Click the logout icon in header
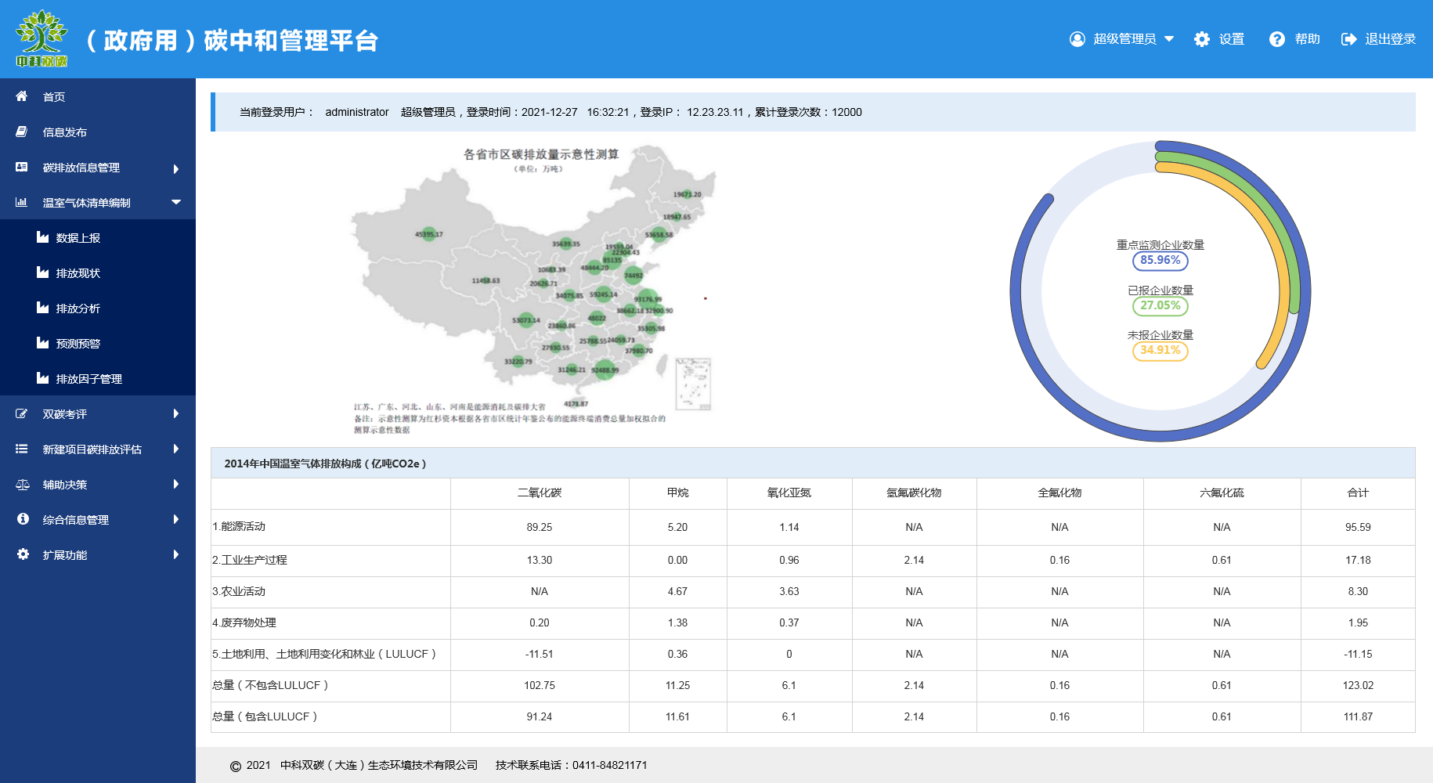The width and height of the screenshot is (1433, 783). (1348, 39)
